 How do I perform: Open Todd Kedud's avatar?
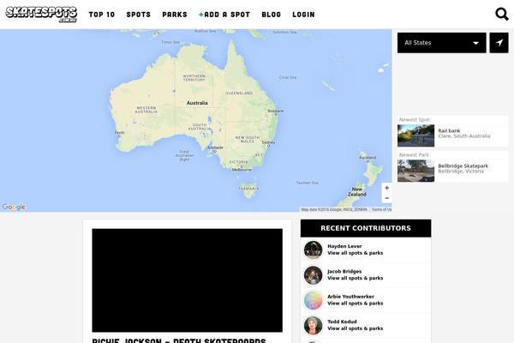coord(313,325)
